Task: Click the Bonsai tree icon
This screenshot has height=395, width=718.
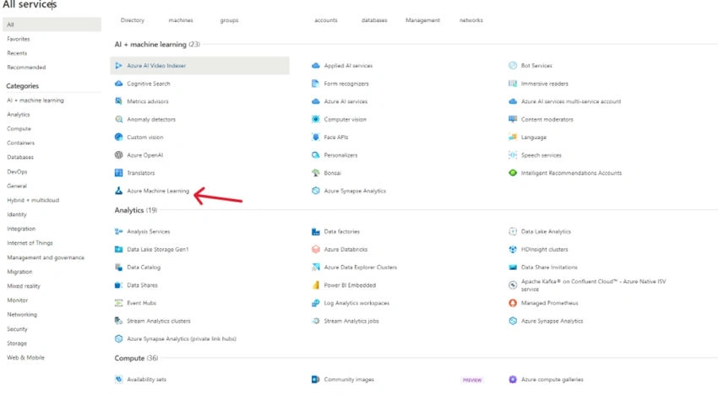Action: pyautogui.click(x=316, y=172)
